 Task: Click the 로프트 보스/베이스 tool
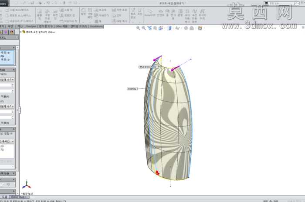pos(18,16)
